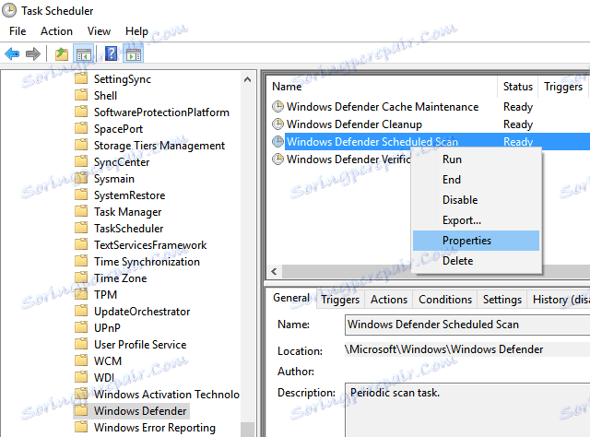Click the UPnP folder icon

[x=81, y=327]
